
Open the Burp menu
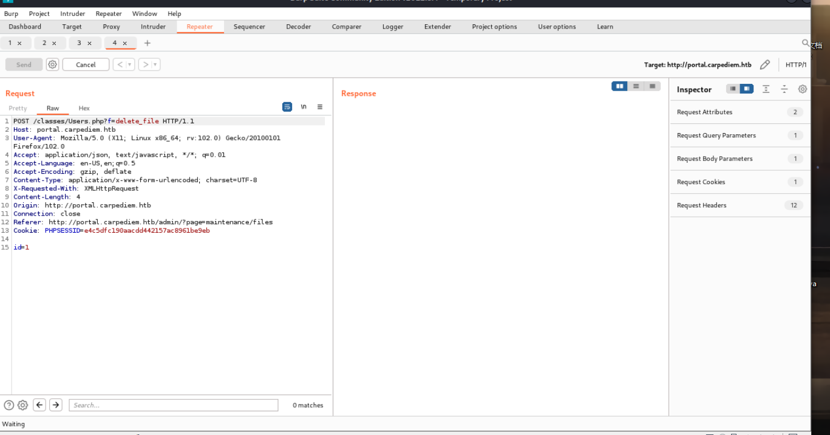click(x=11, y=13)
